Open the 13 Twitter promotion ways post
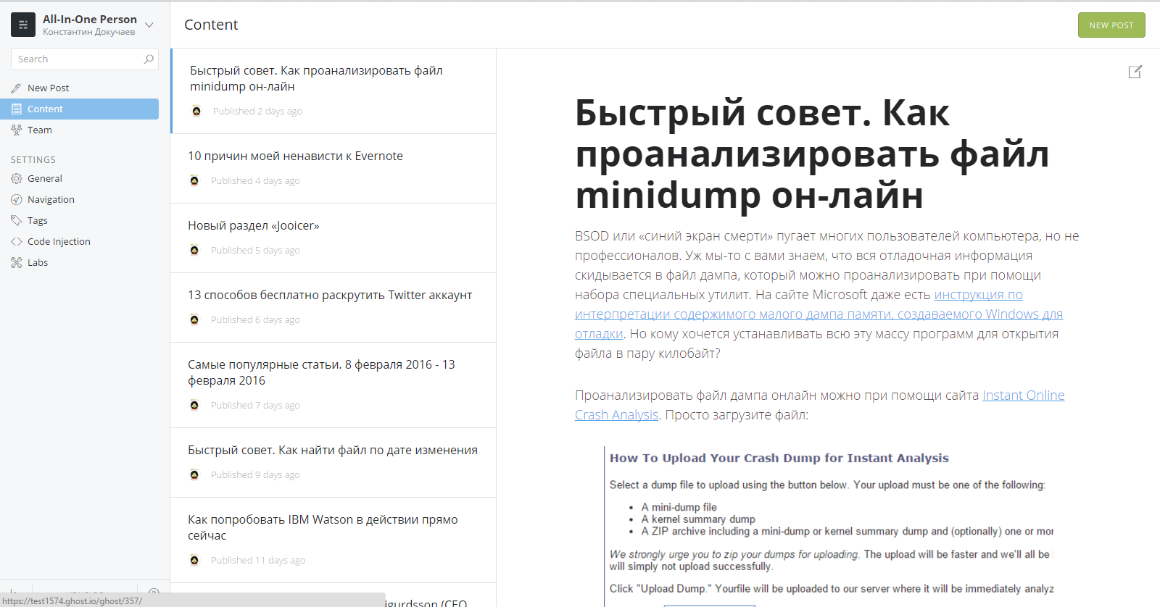1160x607 pixels. coord(330,296)
